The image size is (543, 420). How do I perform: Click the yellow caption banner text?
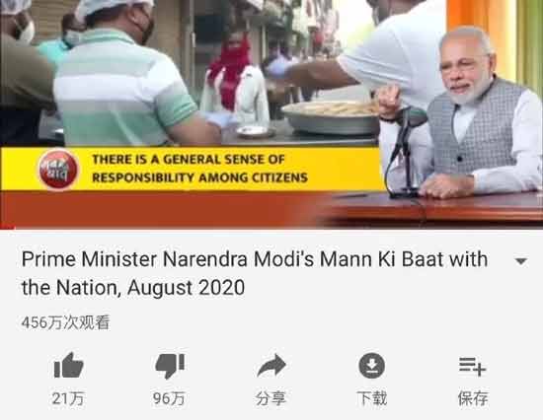coord(199,169)
